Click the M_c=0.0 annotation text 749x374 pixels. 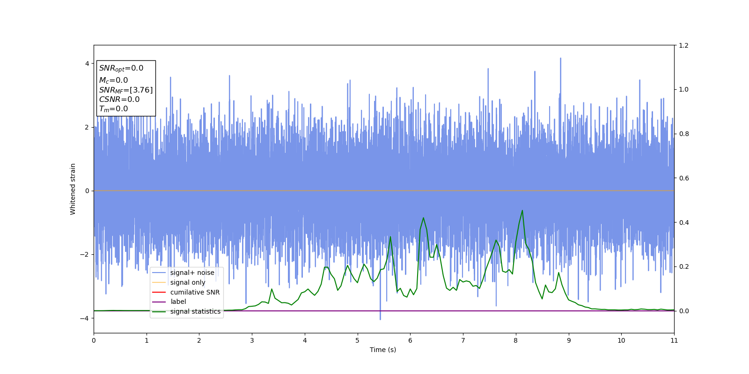113,80
